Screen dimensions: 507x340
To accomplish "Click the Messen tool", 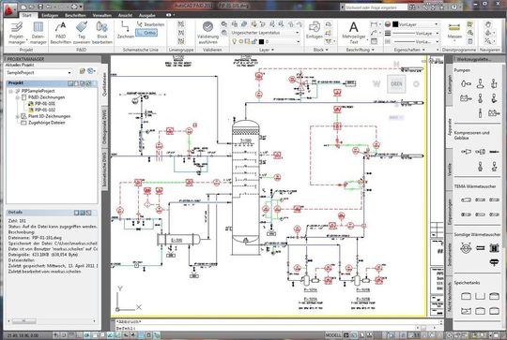I will coord(454,31).
